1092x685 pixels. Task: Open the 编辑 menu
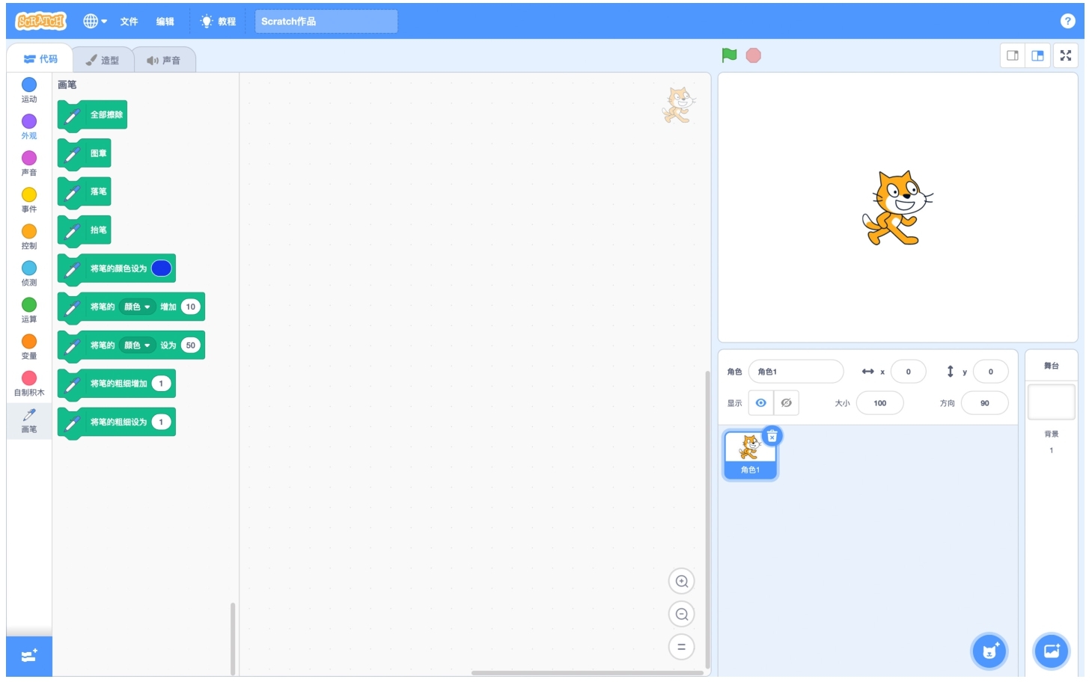[x=165, y=22]
